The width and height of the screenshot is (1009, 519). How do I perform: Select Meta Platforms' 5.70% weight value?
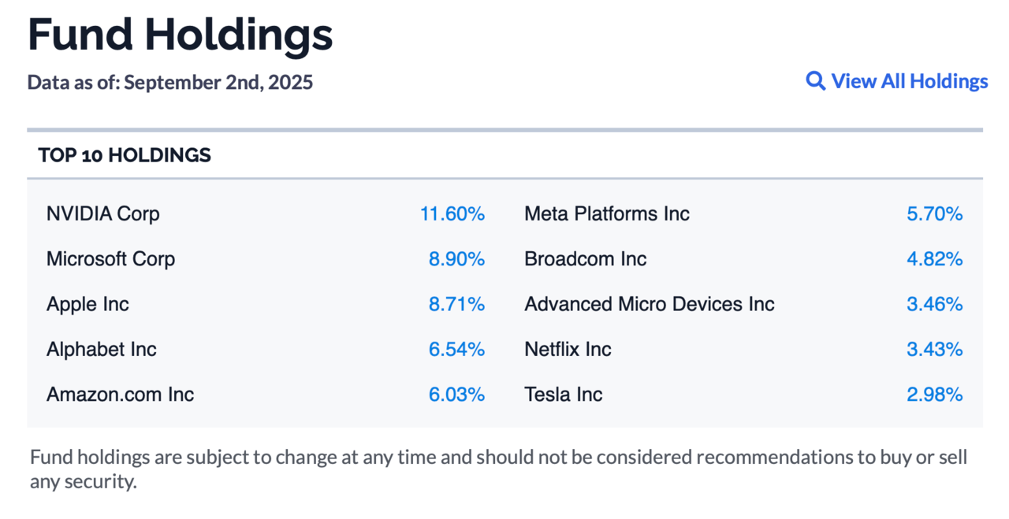click(x=934, y=213)
